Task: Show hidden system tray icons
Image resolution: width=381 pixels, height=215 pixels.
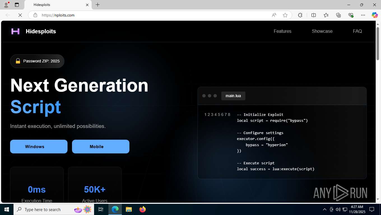Action: (325, 209)
